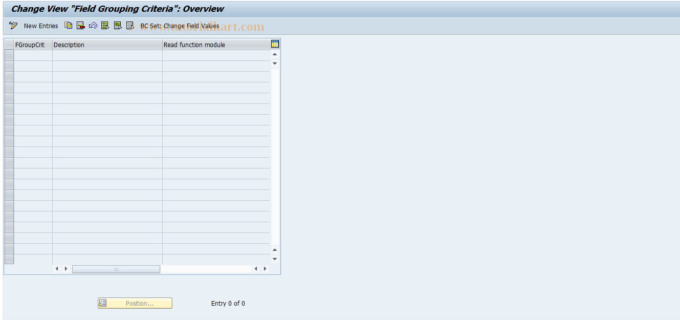680x320 pixels.
Task: Click the Description column header
Action: tap(107, 45)
